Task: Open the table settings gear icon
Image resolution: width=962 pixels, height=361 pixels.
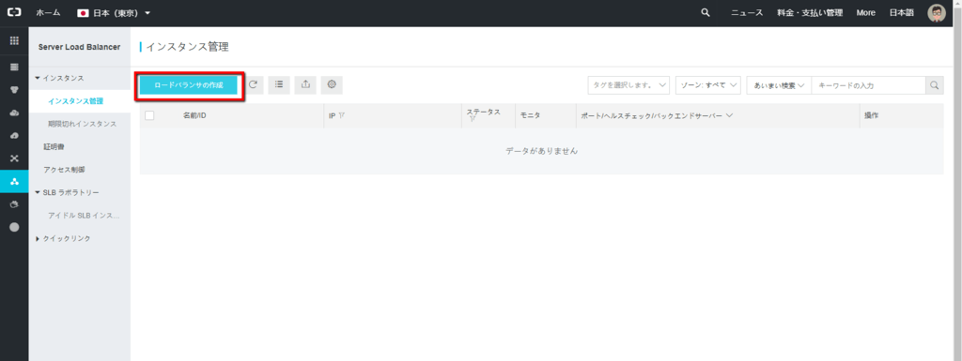Action: coord(332,85)
